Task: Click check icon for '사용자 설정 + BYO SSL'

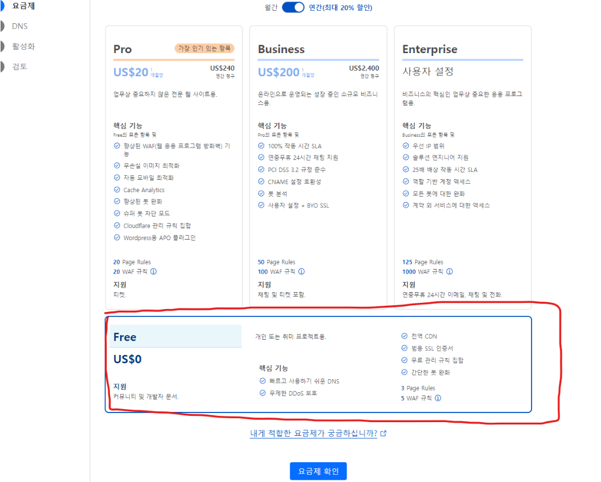Action: point(261,205)
